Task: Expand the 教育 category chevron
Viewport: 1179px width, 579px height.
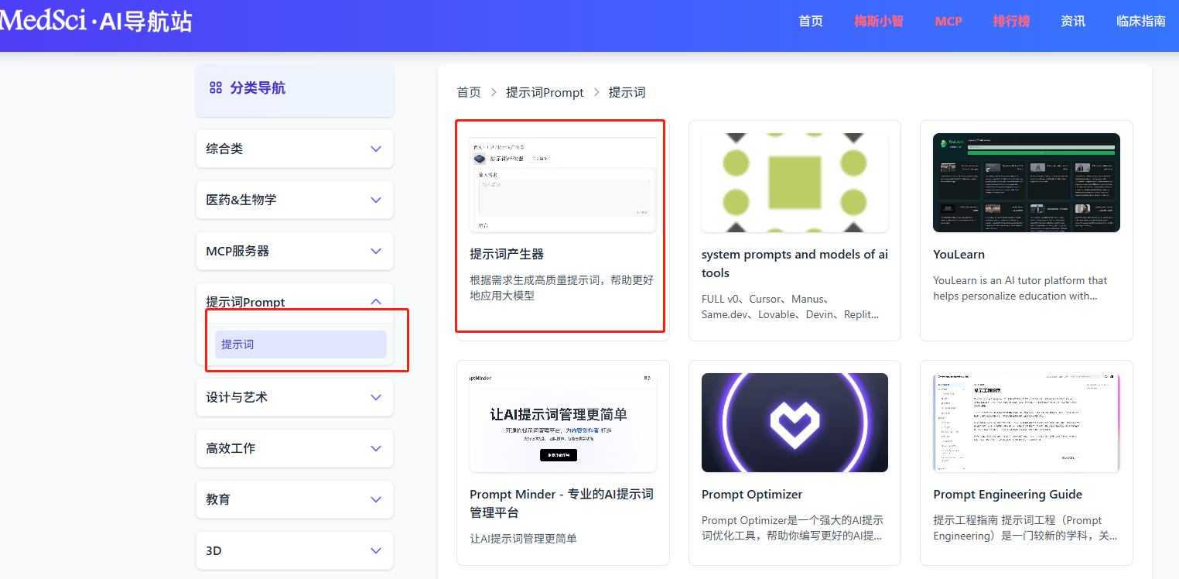Action: pyautogui.click(x=376, y=499)
